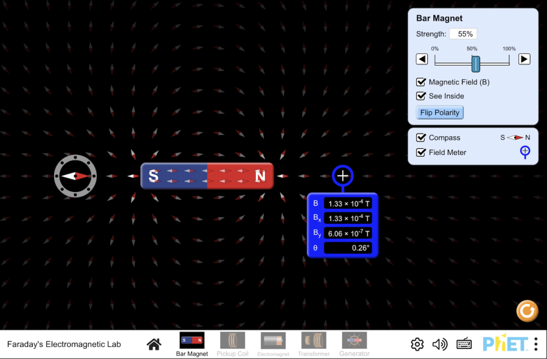Screen dimensions: 547x359
Task: Open keyboard shortcuts help icon
Action: [x=464, y=344]
